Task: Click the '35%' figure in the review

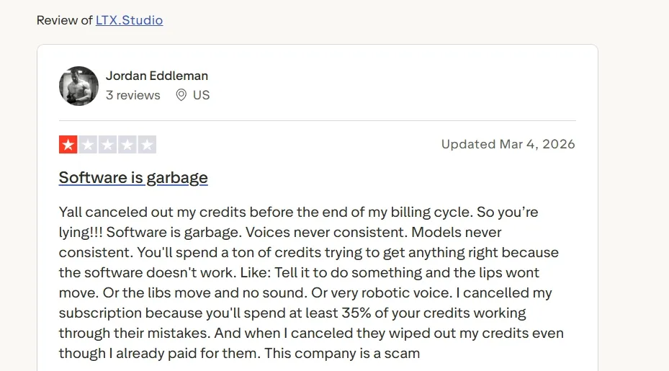Action: pos(356,313)
